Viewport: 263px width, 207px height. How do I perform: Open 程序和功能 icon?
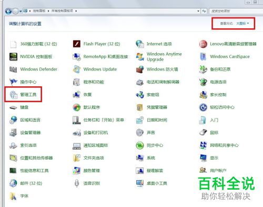(77, 82)
